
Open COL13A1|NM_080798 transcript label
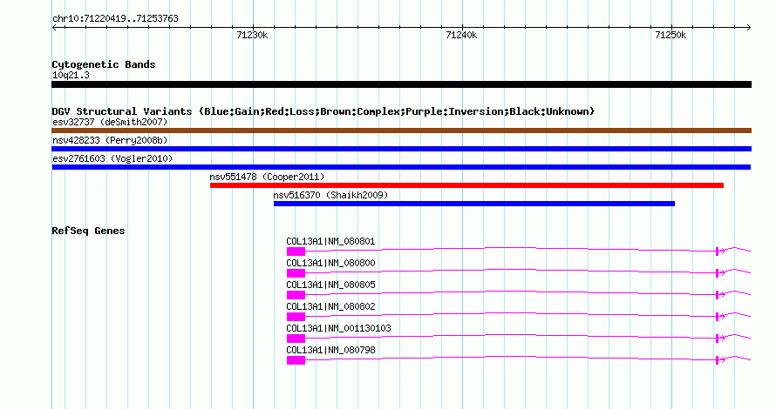330,350
